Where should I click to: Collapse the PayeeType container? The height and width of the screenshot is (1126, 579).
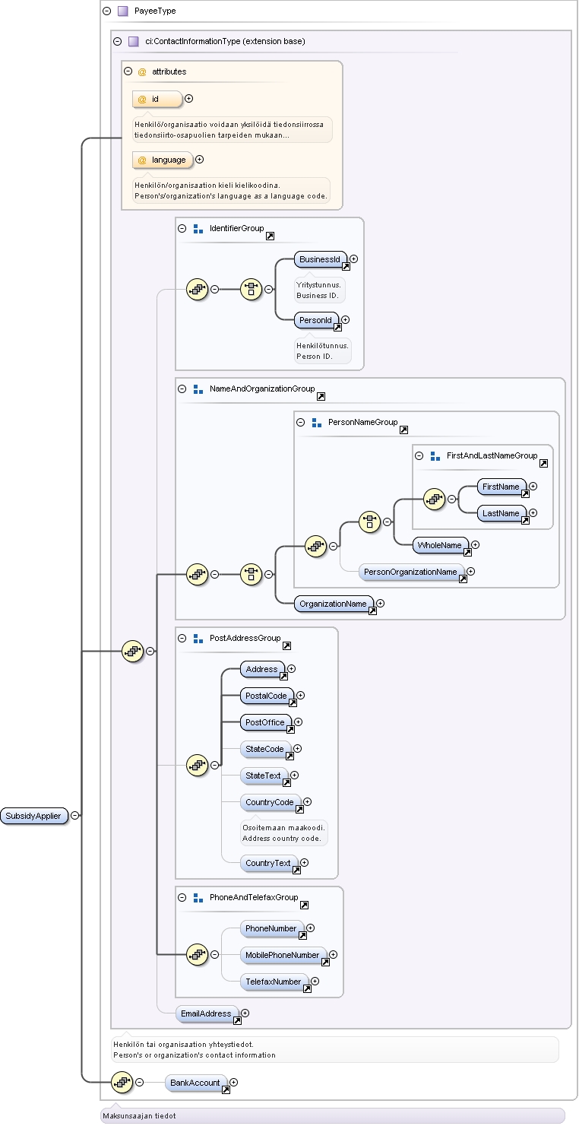pyautogui.click(x=106, y=11)
